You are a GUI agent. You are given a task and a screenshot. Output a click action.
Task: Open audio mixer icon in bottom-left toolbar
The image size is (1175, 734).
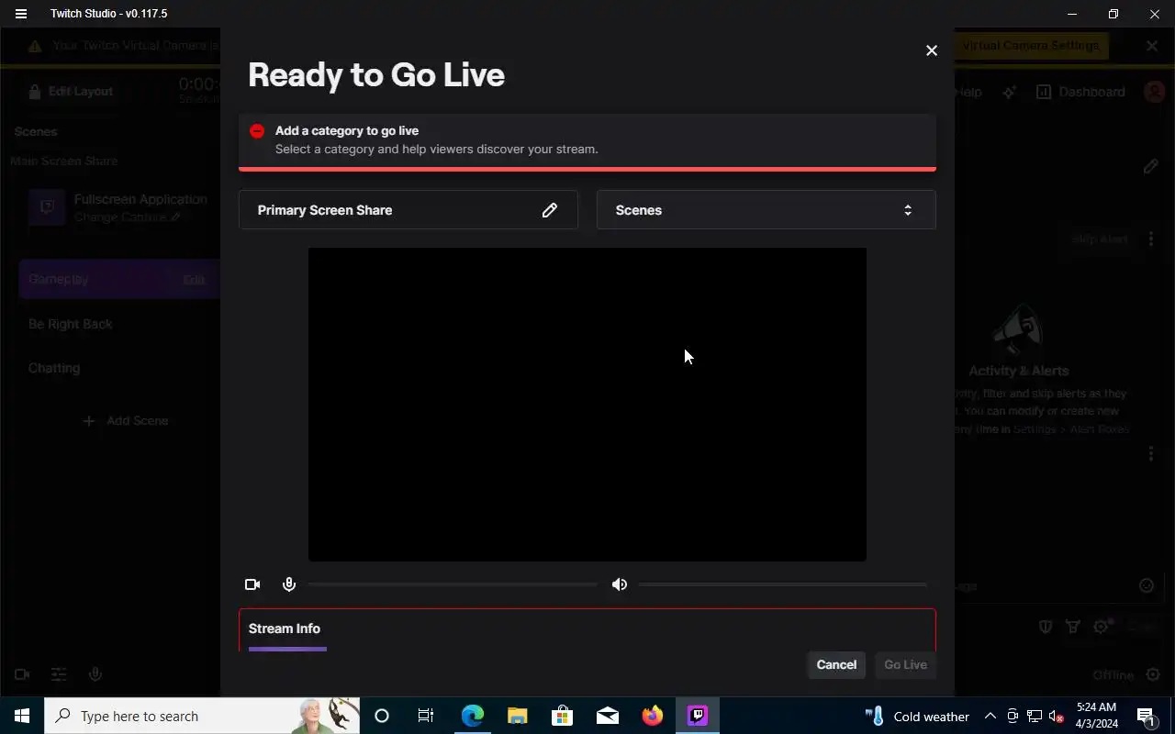59,674
